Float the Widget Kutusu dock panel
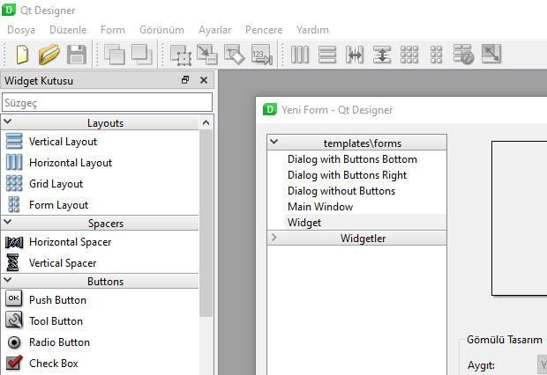The height and width of the screenshot is (375, 547). pos(185,80)
